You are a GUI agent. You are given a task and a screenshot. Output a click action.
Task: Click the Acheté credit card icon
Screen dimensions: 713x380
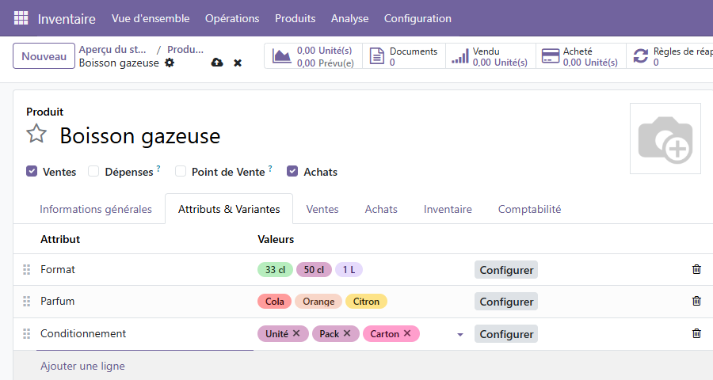[x=551, y=56]
